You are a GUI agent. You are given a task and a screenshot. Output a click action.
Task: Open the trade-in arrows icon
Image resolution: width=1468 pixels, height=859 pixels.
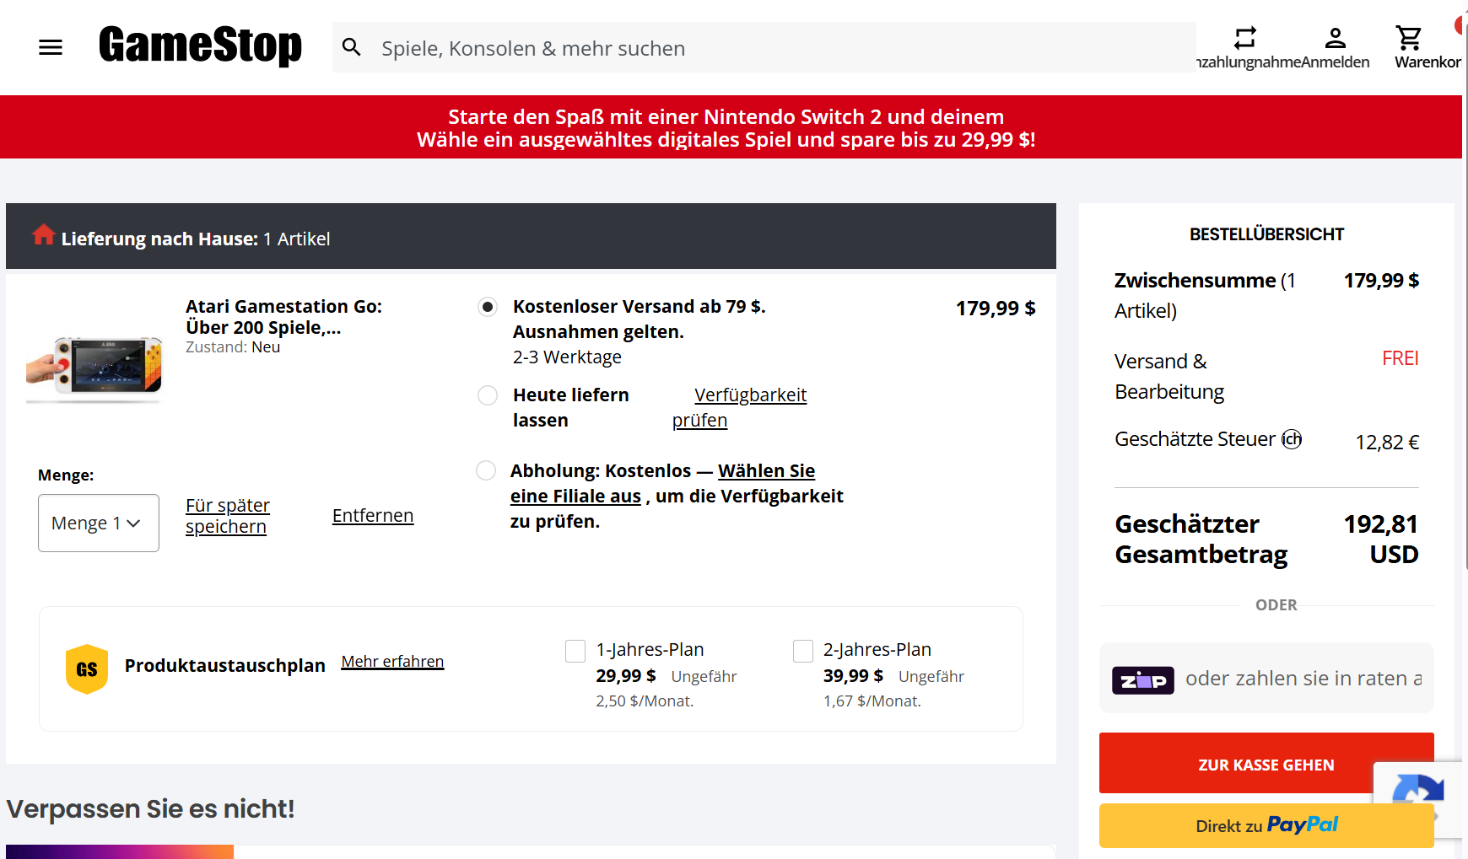[1245, 38]
